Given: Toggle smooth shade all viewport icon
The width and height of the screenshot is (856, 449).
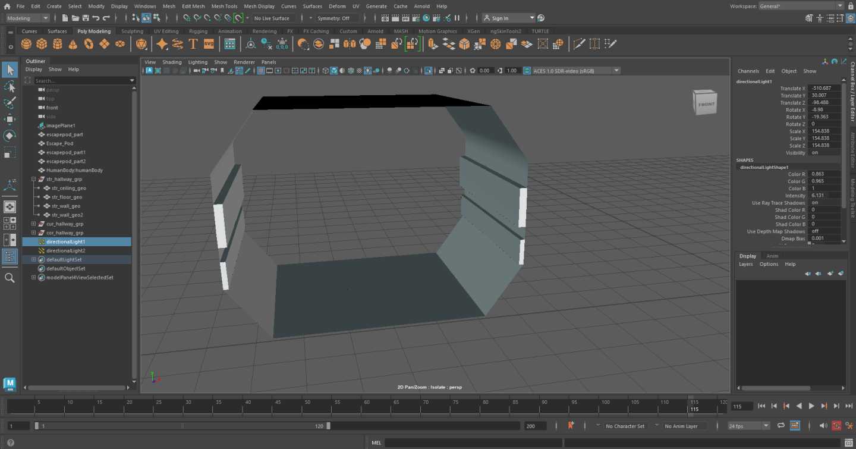Looking at the screenshot, I should pyautogui.click(x=334, y=71).
